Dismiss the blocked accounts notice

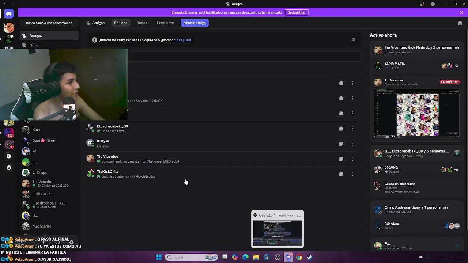(x=354, y=39)
